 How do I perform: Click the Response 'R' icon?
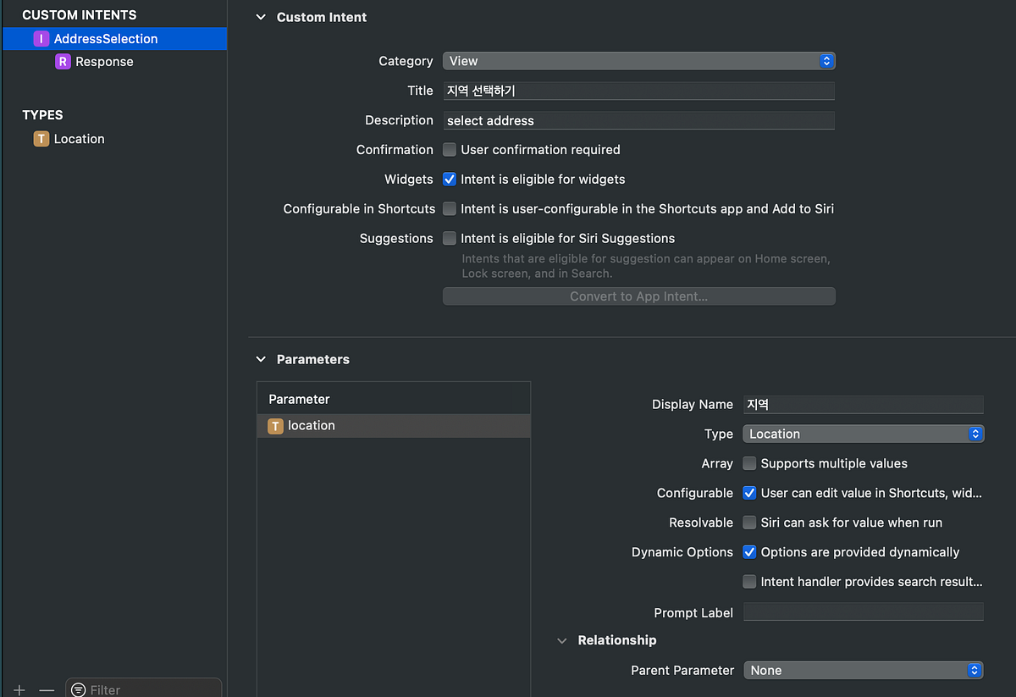pos(63,62)
